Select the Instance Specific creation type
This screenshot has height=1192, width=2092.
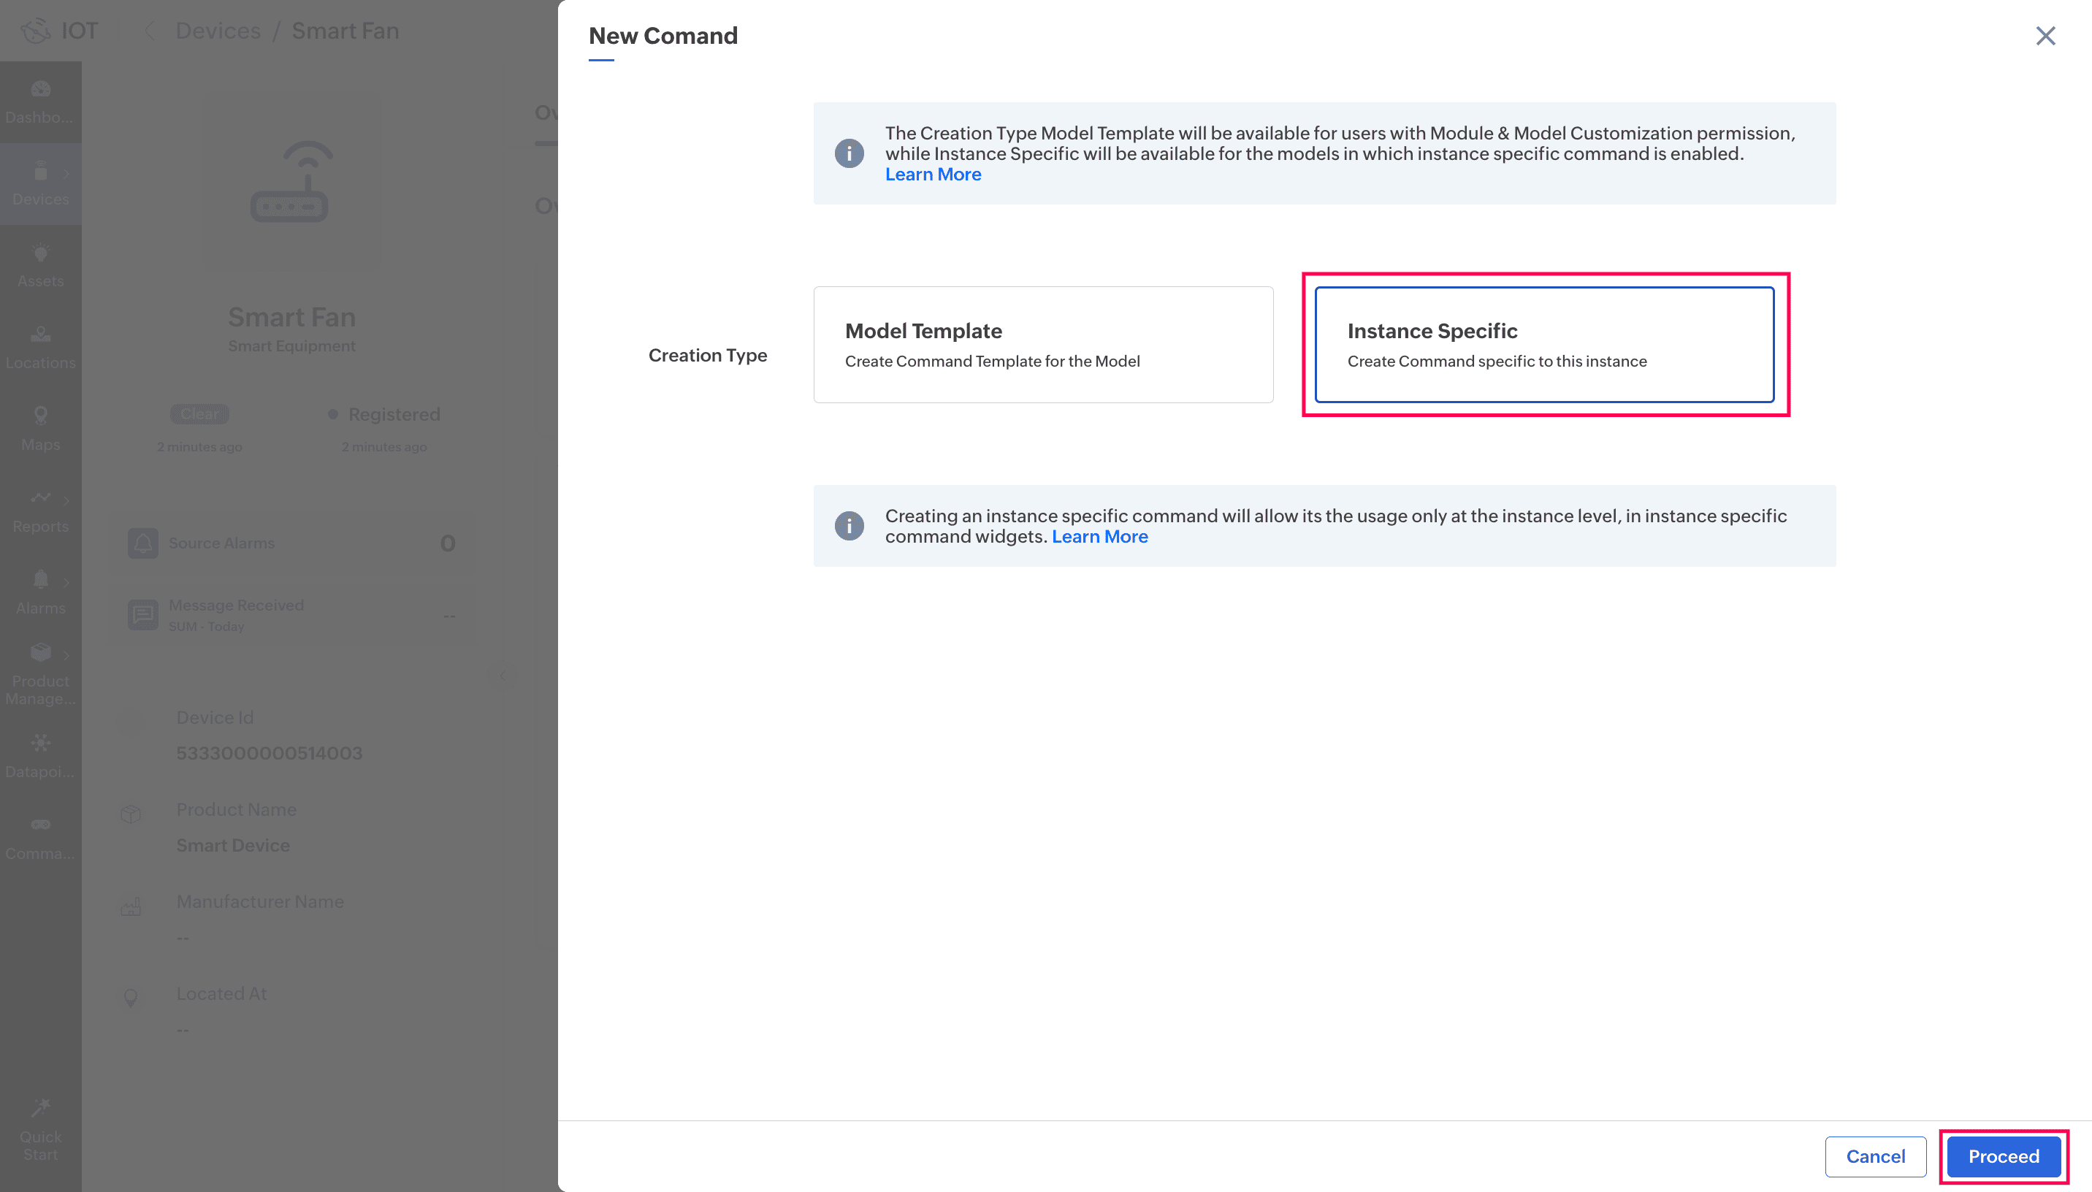point(1543,344)
